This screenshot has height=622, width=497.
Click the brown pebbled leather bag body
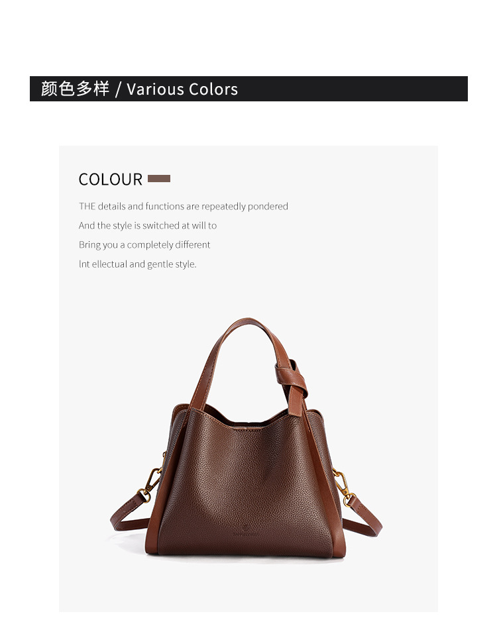pos(246,488)
